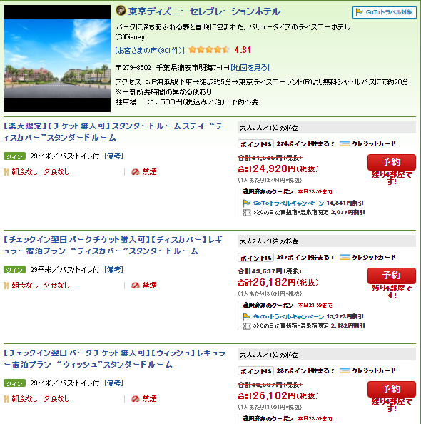Click the star rating icons

tap(209, 49)
